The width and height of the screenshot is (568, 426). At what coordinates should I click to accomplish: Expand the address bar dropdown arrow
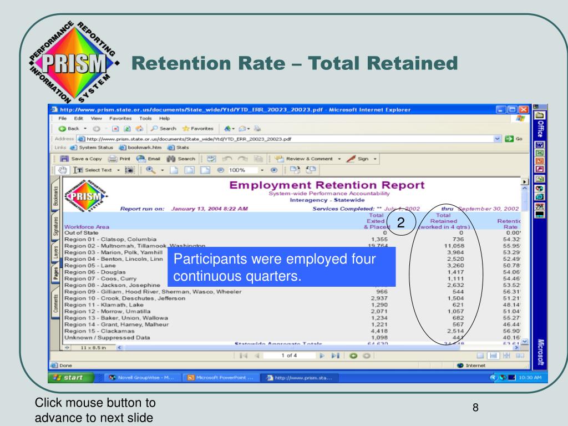click(497, 139)
